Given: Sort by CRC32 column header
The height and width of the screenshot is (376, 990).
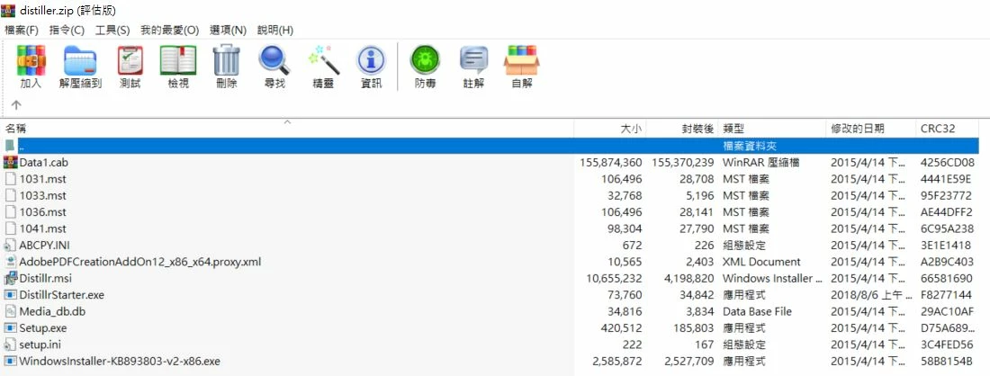Looking at the screenshot, I should tap(947, 128).
